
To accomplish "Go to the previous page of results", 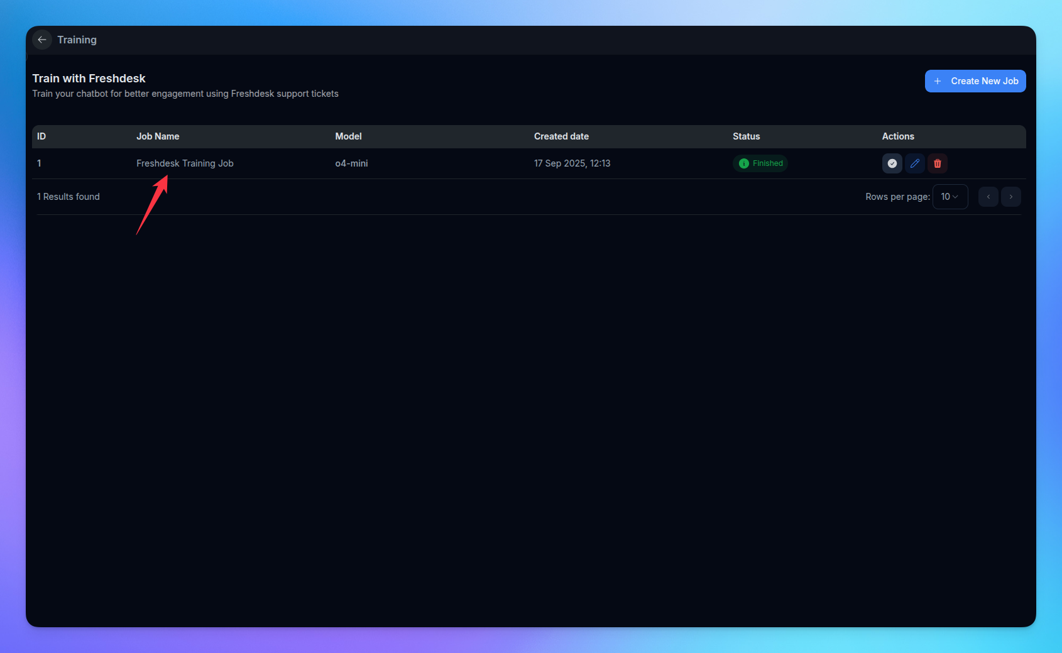I will pyautogui.click(x=988, y=197).
